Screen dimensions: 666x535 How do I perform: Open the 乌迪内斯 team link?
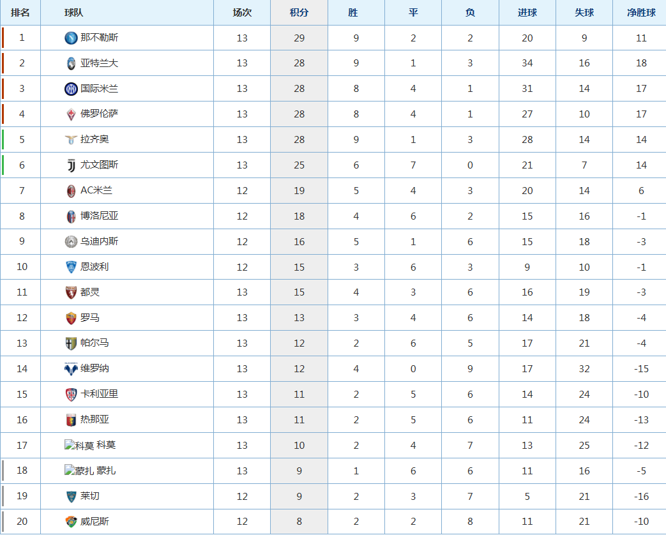pos(99,241)
